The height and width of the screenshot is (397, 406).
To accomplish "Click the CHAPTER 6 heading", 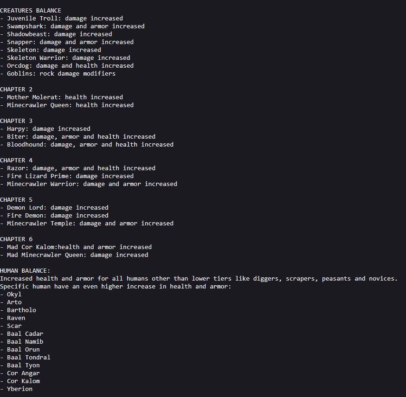I will [x=16, y=239].
